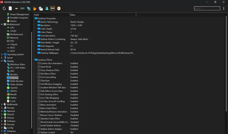Screen dimensions: 228x134
Task: Expand the DirectX tree node
Action: click(2, 115)
